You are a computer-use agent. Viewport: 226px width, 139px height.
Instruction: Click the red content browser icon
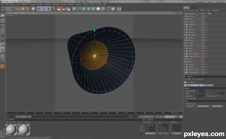coord(119,9)
